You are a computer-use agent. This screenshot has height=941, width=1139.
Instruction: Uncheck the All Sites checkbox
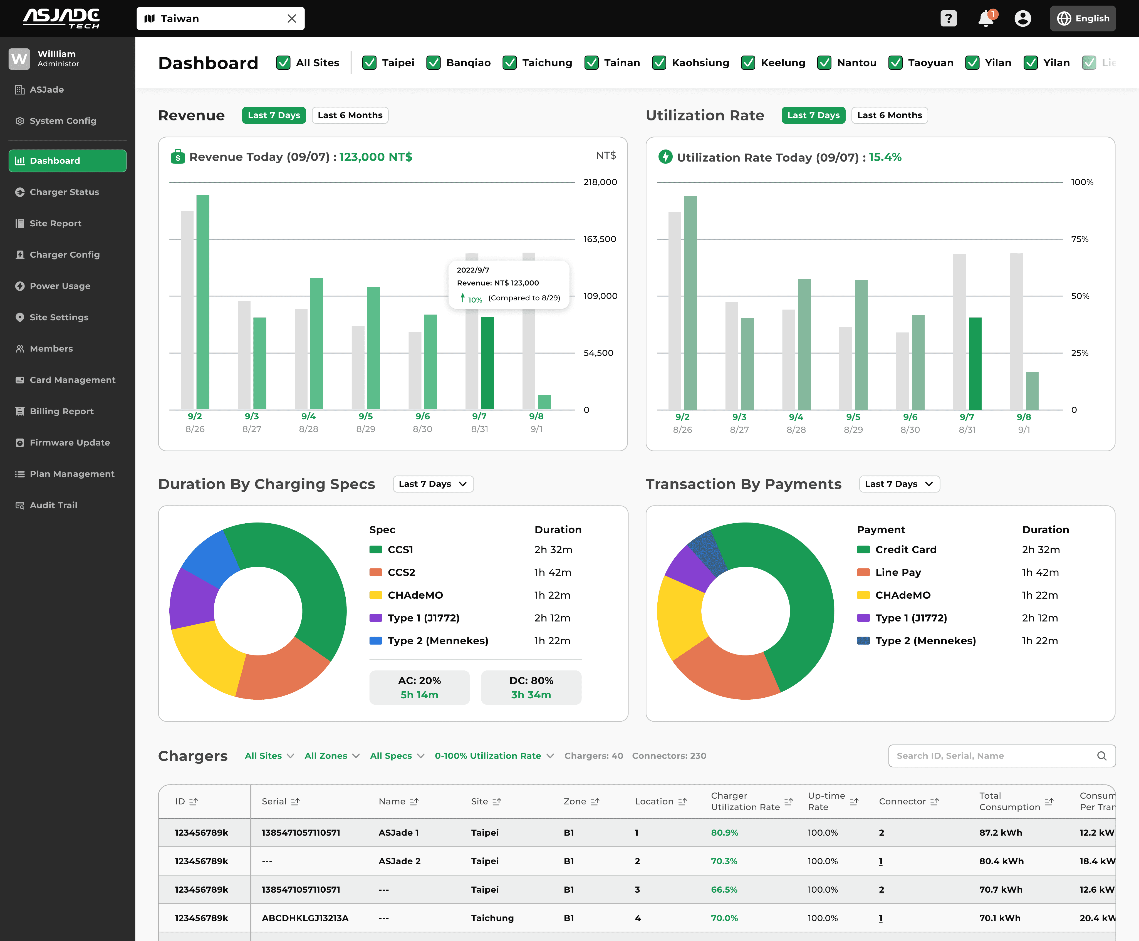point(283,63)
